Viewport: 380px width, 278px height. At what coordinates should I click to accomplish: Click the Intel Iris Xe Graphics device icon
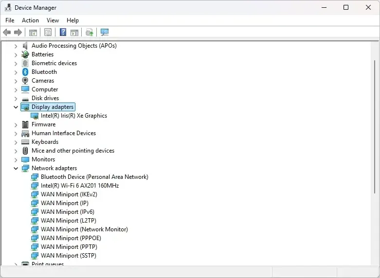[x=35, y=116]
